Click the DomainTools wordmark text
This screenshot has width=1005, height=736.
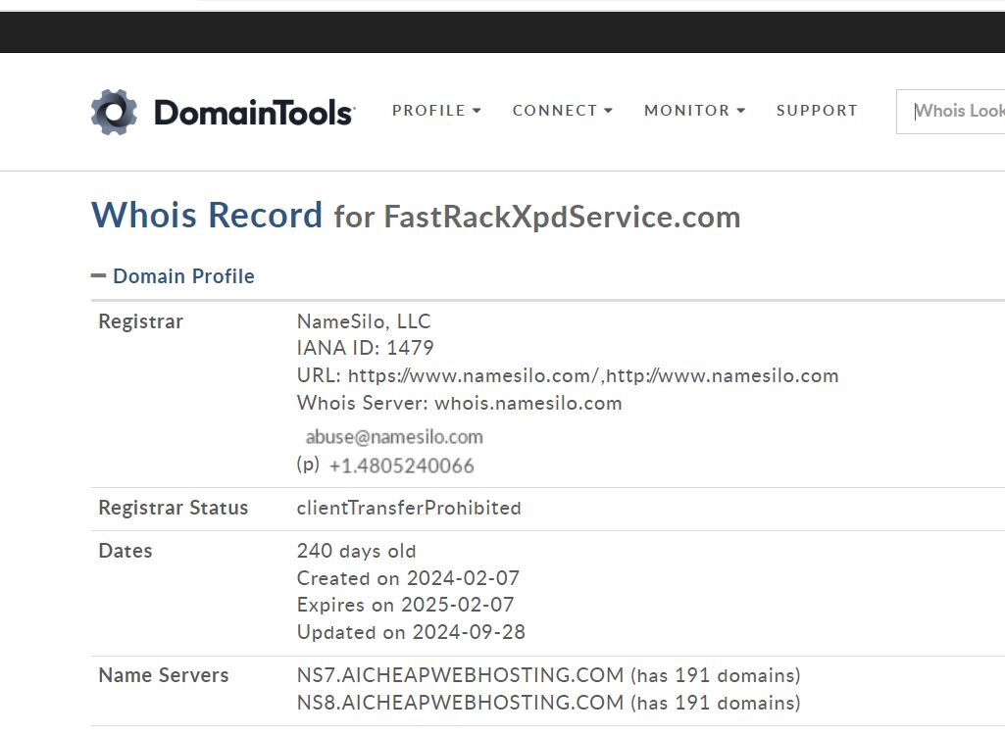coord(254,112)
